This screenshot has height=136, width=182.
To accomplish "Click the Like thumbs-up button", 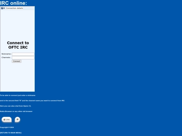I will 7,120.
